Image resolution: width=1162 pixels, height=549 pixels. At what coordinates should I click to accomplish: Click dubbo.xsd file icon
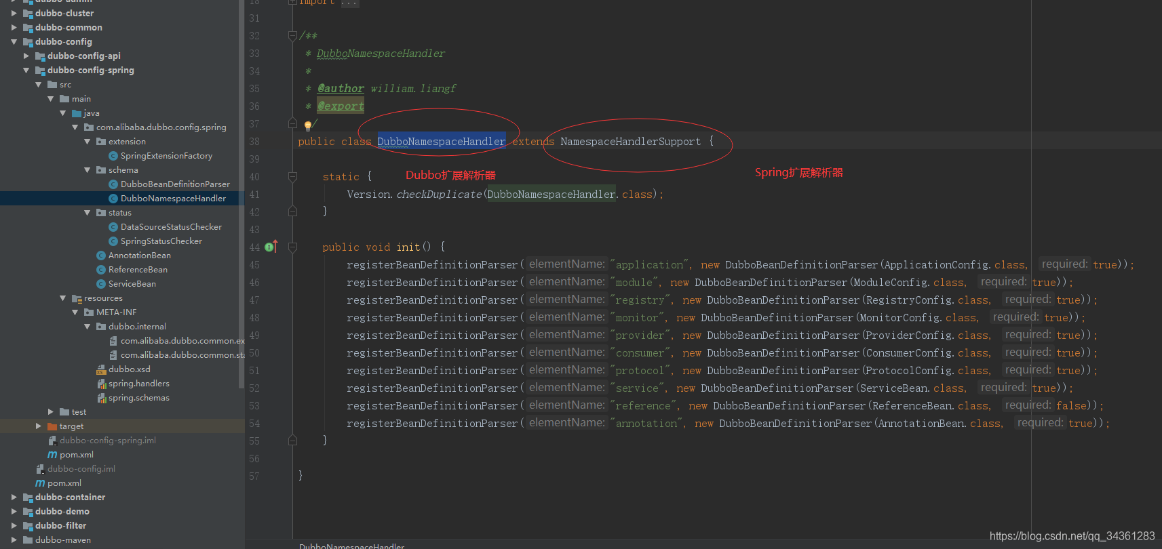point(101,369)
